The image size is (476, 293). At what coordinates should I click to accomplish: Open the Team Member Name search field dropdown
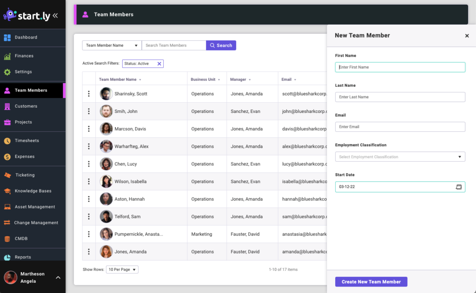tap(111, 45)
